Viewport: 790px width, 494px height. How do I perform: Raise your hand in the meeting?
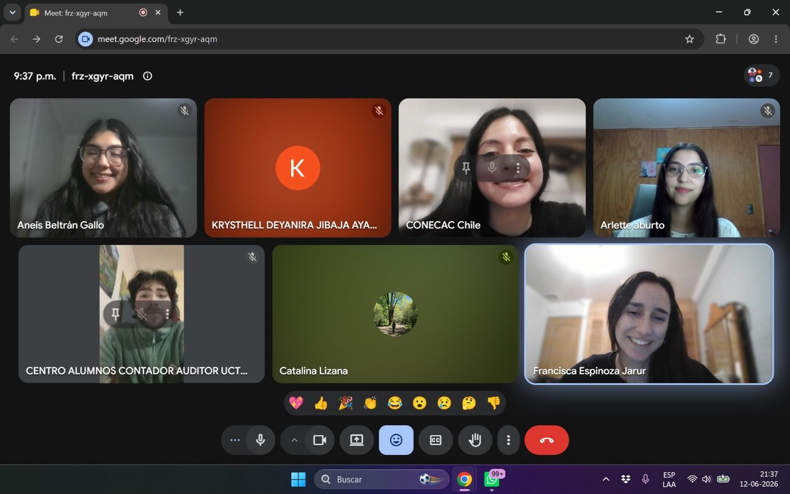pos(475,440)
